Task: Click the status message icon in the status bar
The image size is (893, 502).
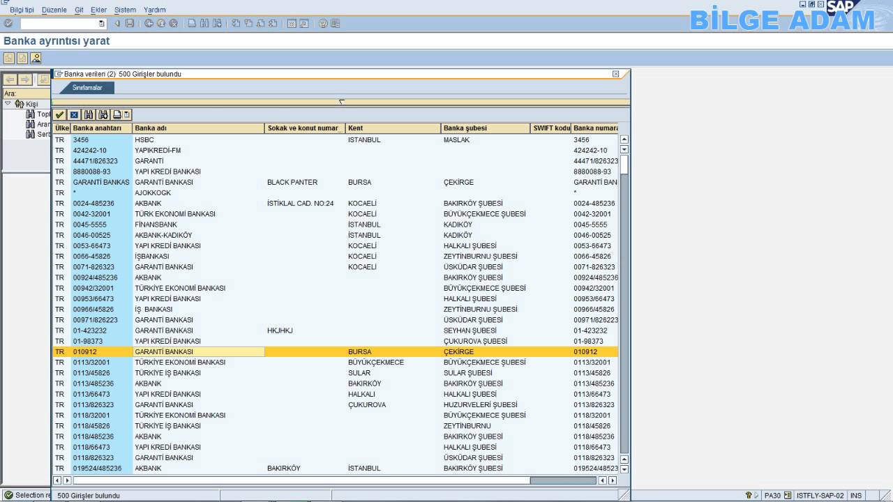Action: tap(8, 495)
